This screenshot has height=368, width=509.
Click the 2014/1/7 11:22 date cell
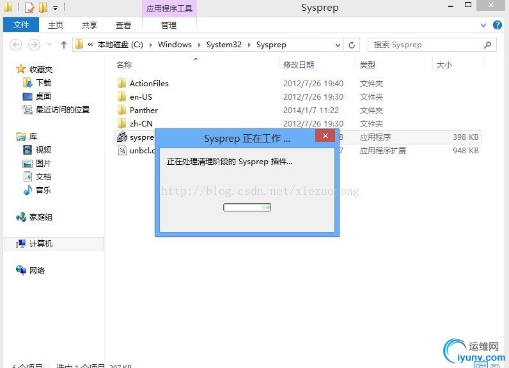point(311,111)
